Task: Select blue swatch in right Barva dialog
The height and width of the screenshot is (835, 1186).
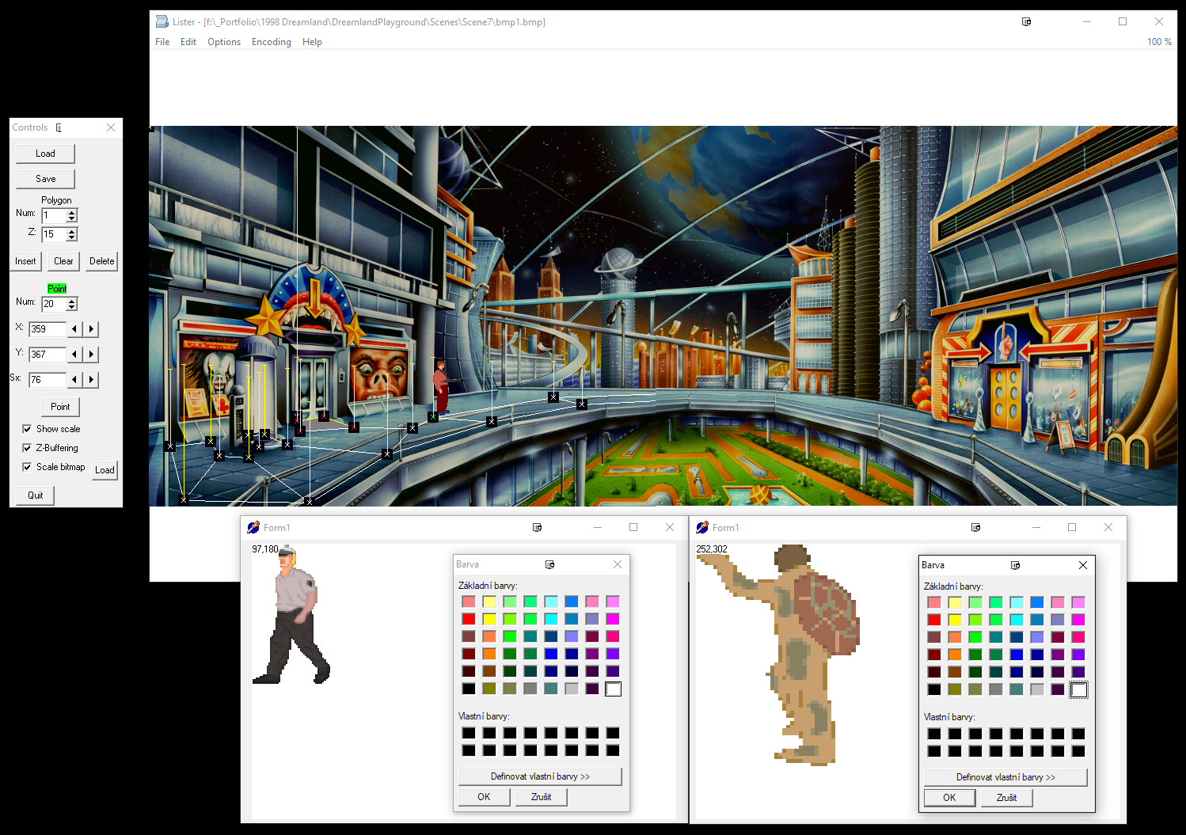Action: (1017, 655)
